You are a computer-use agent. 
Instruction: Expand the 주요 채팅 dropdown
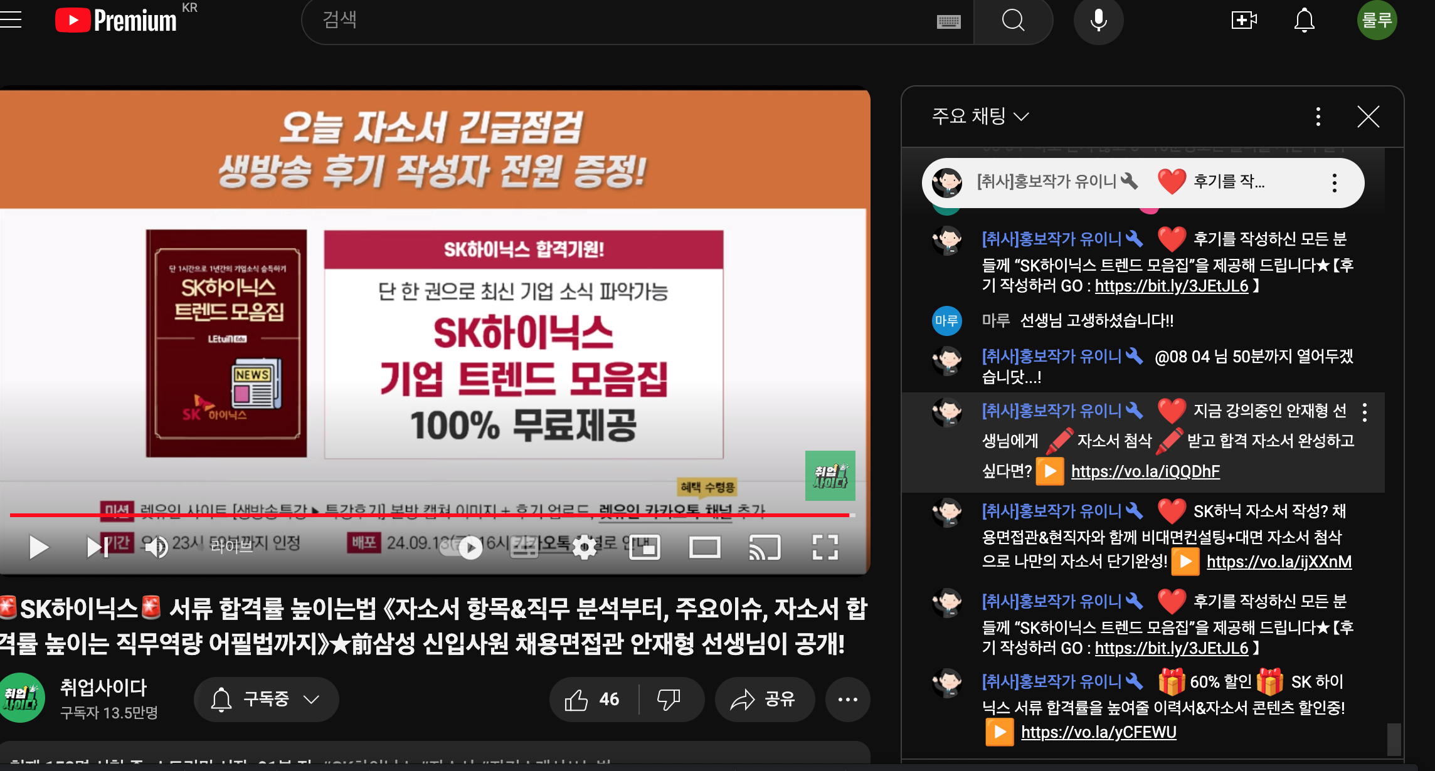point(980,117)
